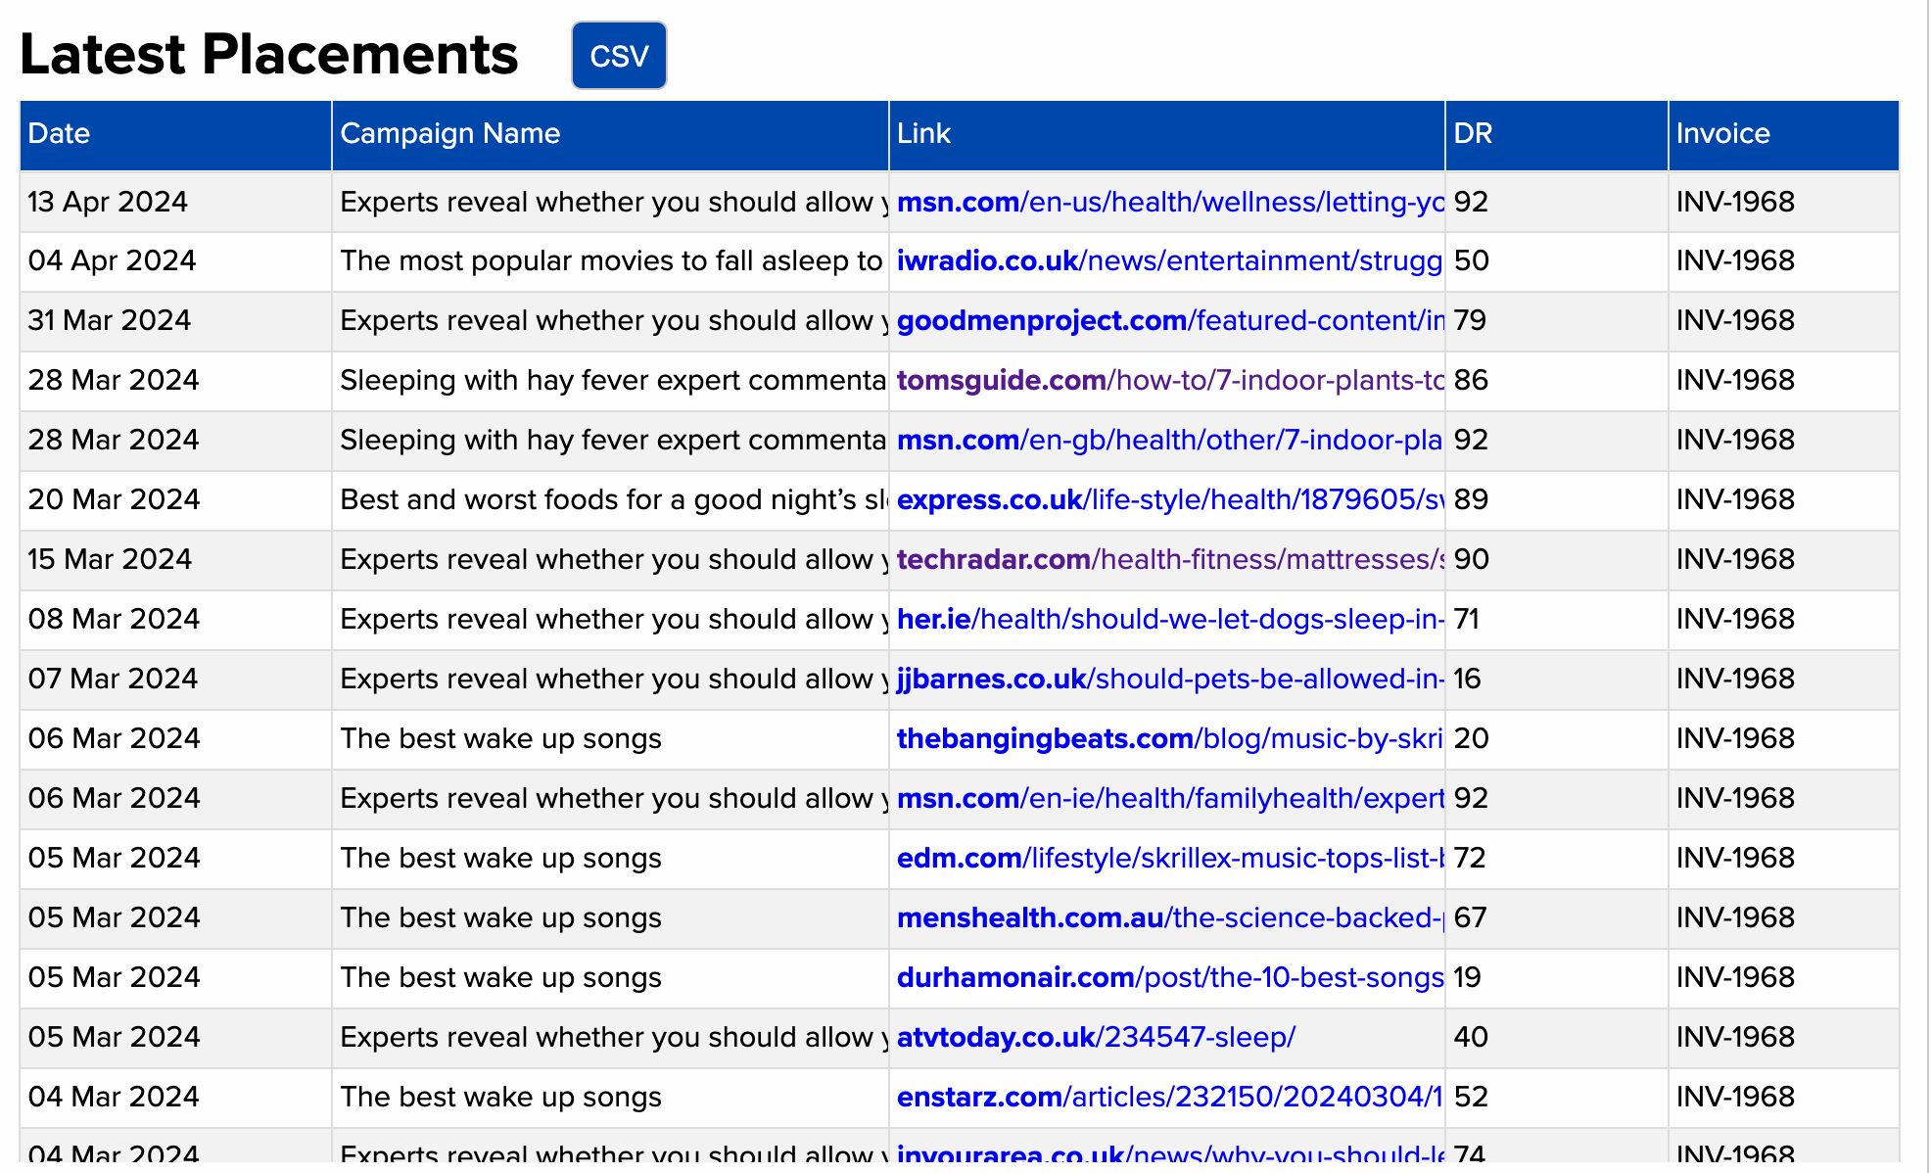Click DR value 86
The height and width of the screenshot is (1173, 1931).
click(x=1471, y=380)
